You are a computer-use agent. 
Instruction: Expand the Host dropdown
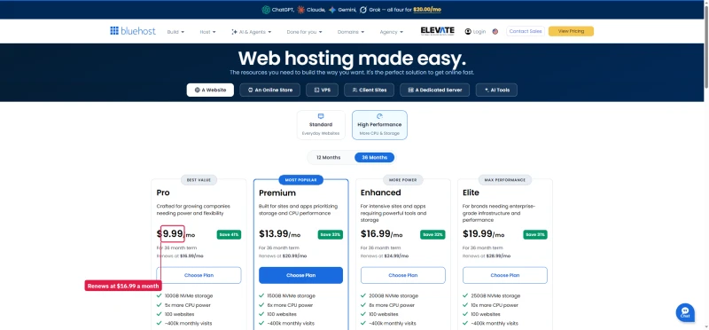click(208, 32)
